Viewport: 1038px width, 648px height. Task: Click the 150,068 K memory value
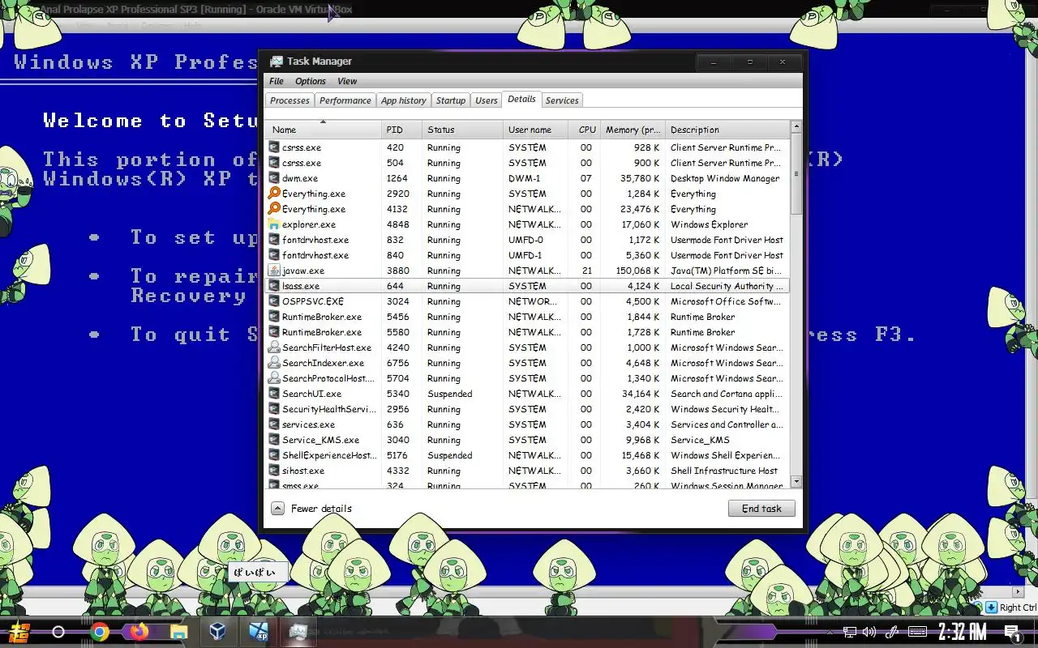[x=637, y=271]
